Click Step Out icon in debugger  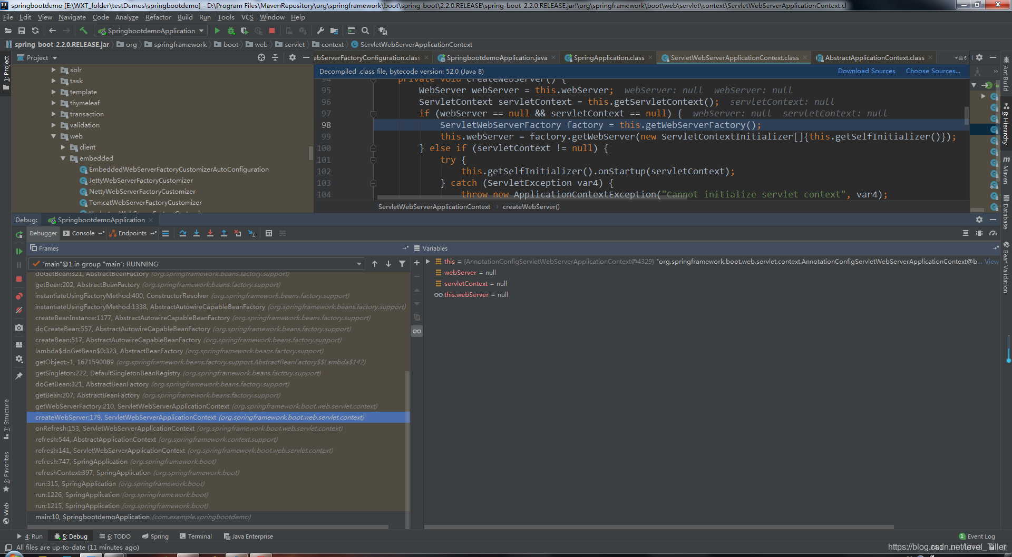(224, 233)
